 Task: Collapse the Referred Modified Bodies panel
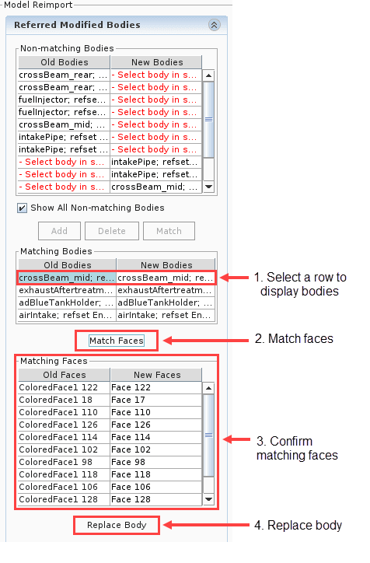coord(215,25)
